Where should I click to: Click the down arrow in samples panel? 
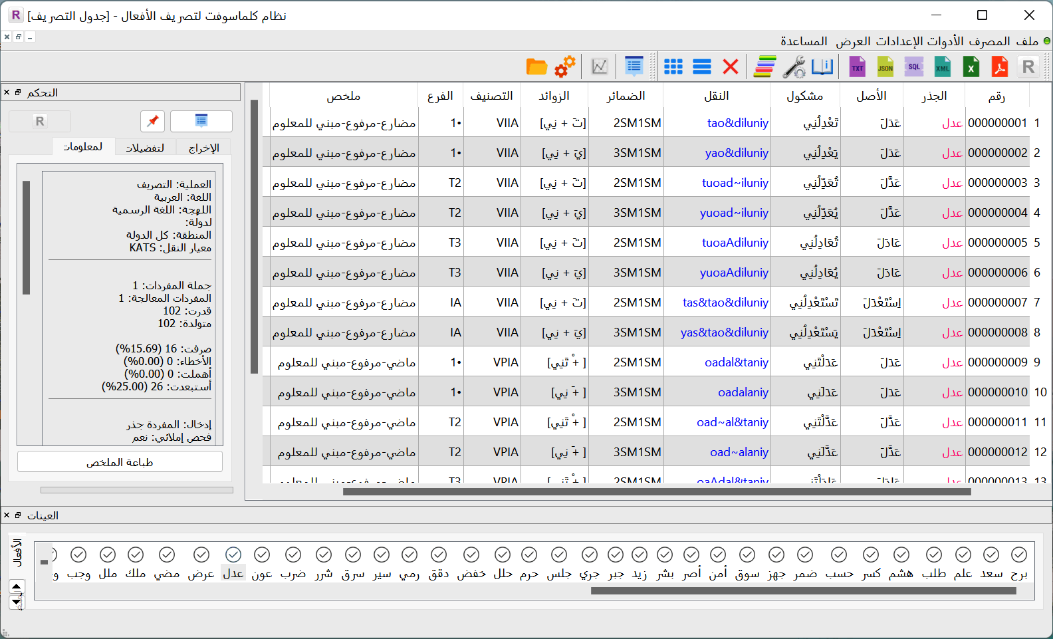point(17,602)
